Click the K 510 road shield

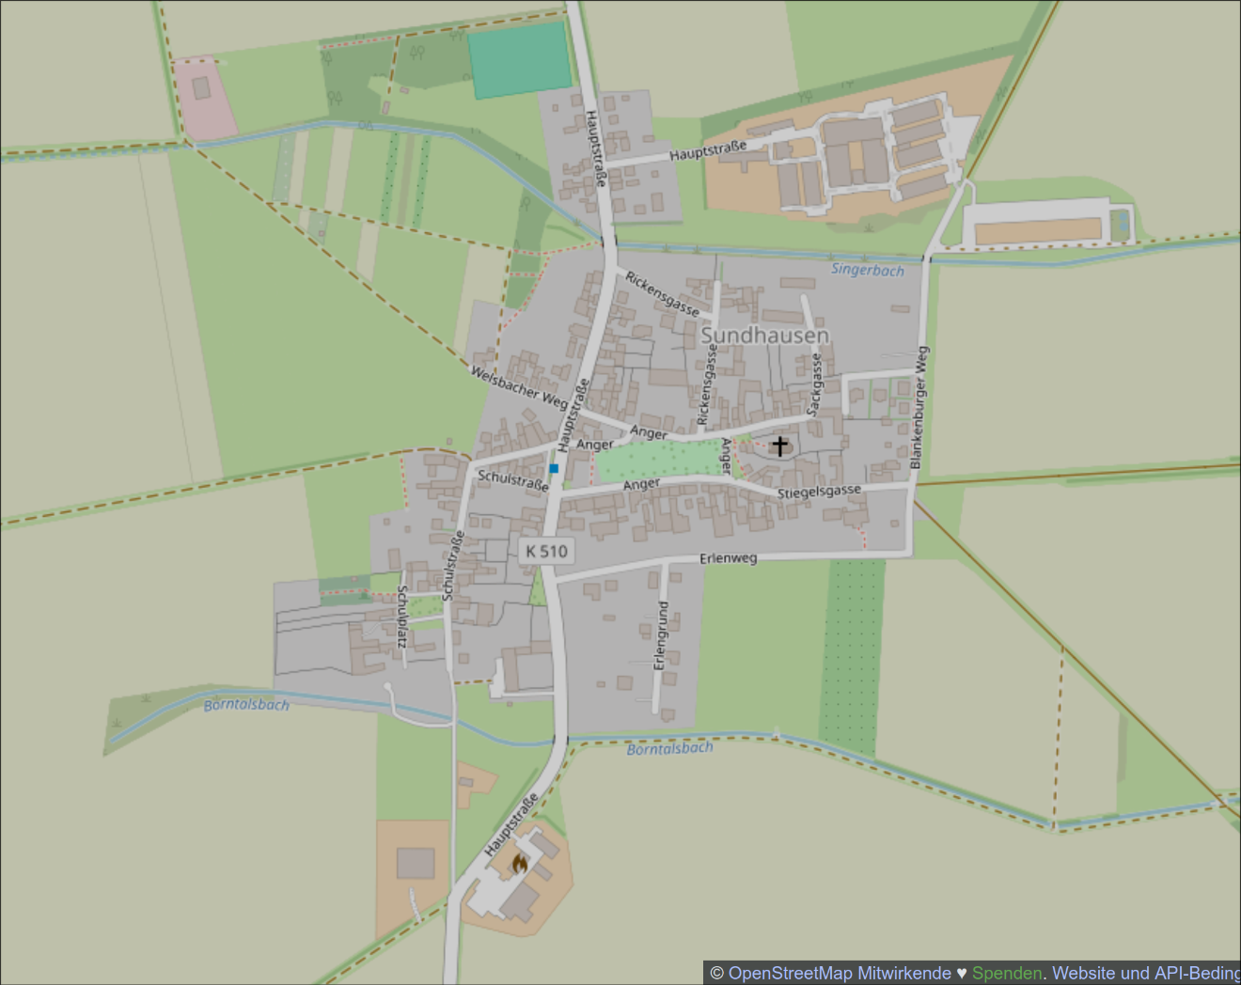(545, 551)
